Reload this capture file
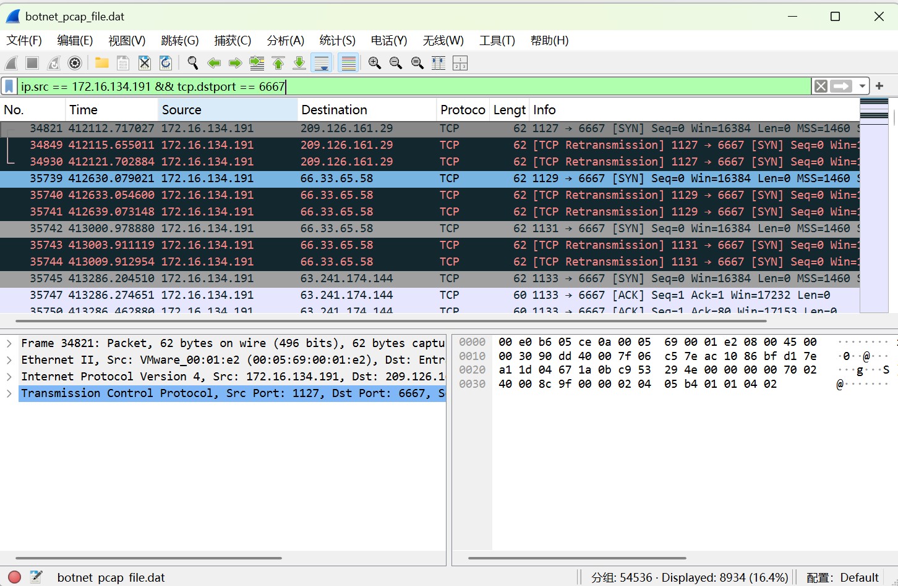Image resolution: width=898 pixels, height=586 pixels. click(x=166, y=63)
